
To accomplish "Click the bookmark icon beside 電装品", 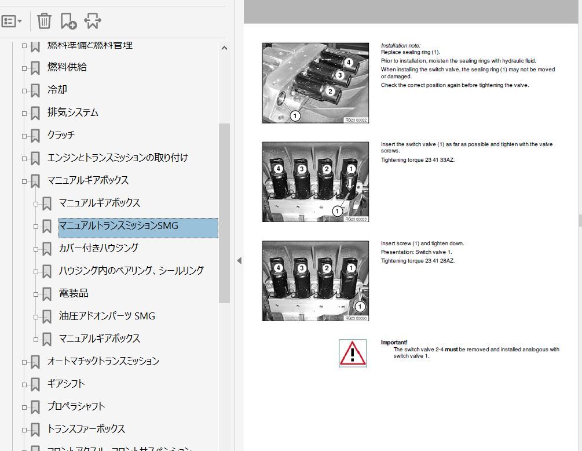I will (x=47, y=294).
